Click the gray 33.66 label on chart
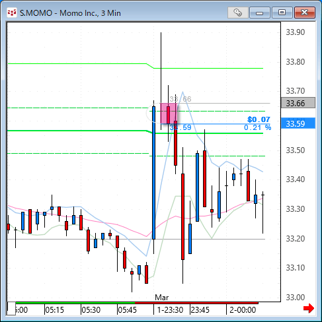This screenshot has height=322, width=322. [181, 99]
